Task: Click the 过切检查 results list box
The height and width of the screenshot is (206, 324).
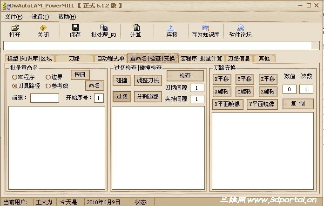Action: [x=158, y=148]
